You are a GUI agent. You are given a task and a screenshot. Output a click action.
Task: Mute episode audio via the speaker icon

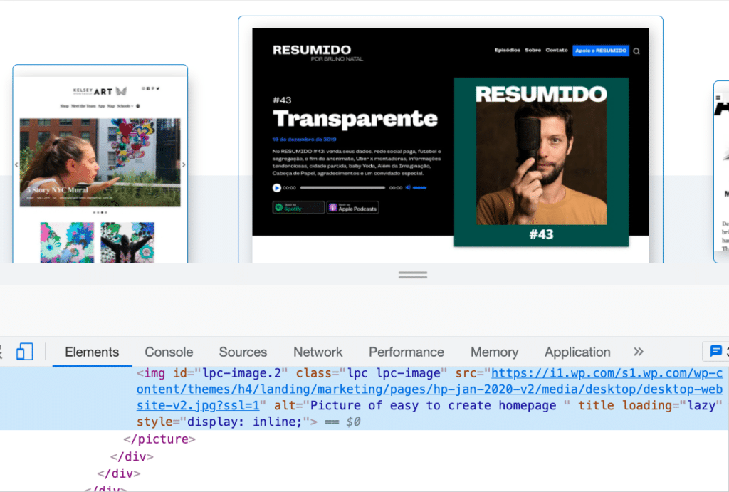tap(408, 188)
